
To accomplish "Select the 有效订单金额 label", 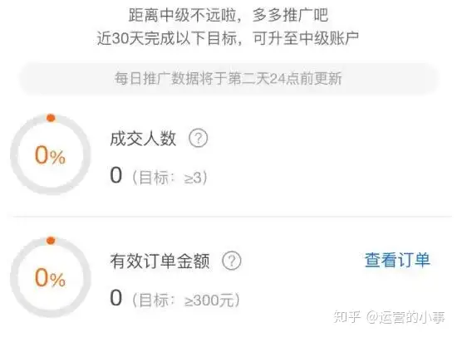I will 160,261.
